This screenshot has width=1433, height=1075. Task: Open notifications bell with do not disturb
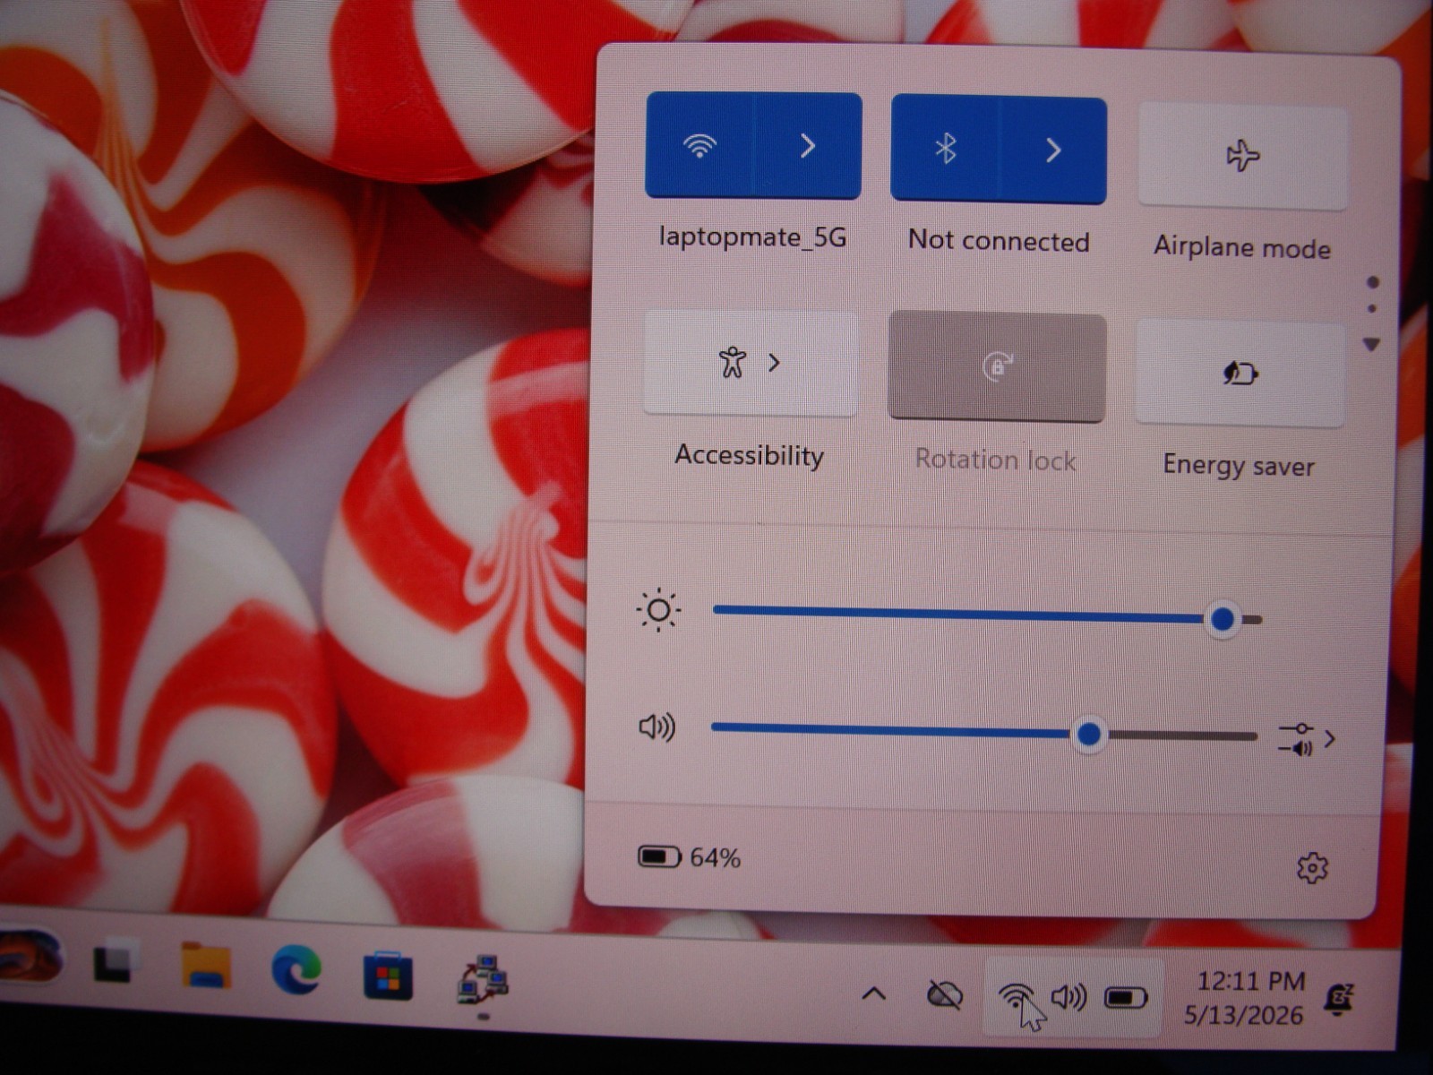coord(1340,1000)
